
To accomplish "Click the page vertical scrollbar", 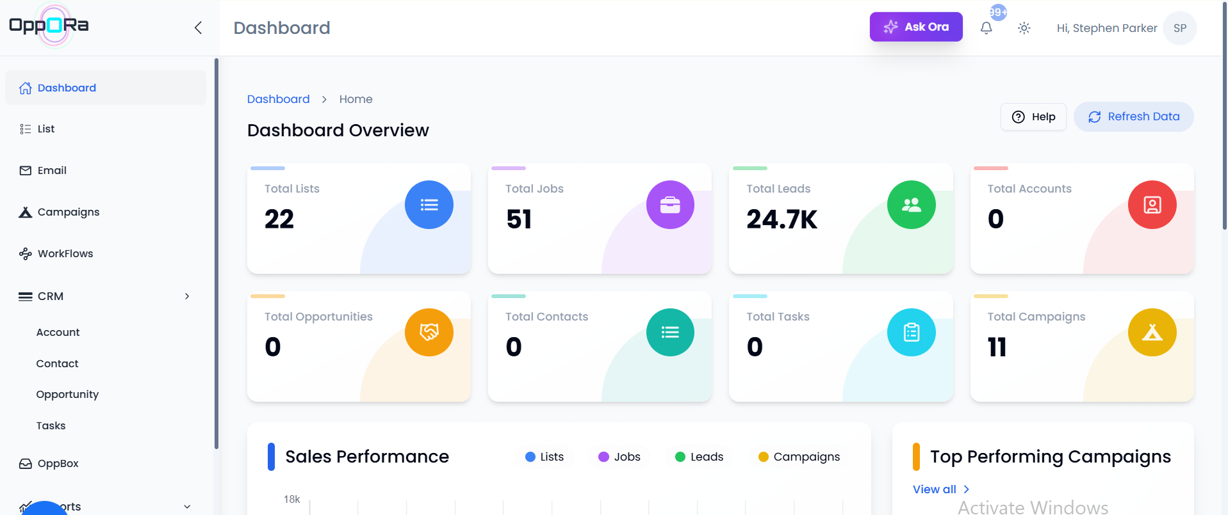I will point(1225,115).
